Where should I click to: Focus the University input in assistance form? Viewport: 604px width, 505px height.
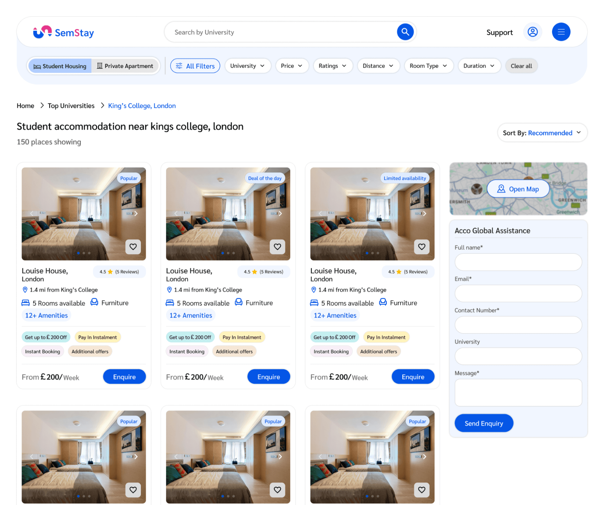click(x=518, y=356)
